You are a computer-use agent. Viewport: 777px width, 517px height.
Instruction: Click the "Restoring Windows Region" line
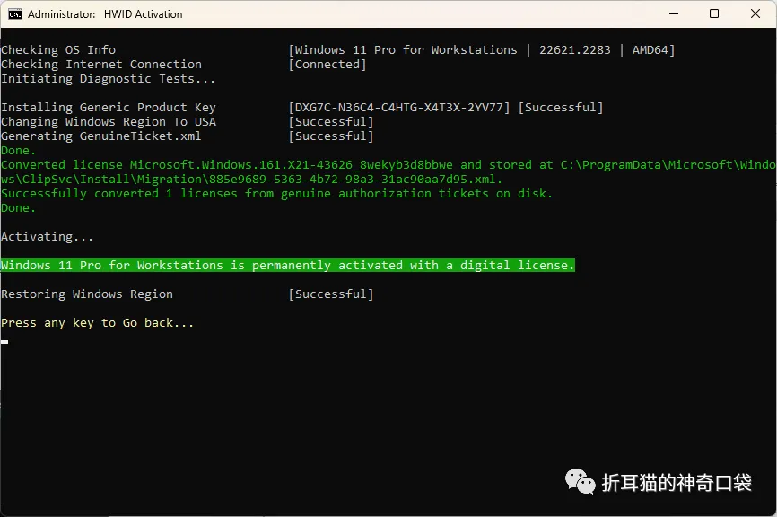(x=87, y=294)
